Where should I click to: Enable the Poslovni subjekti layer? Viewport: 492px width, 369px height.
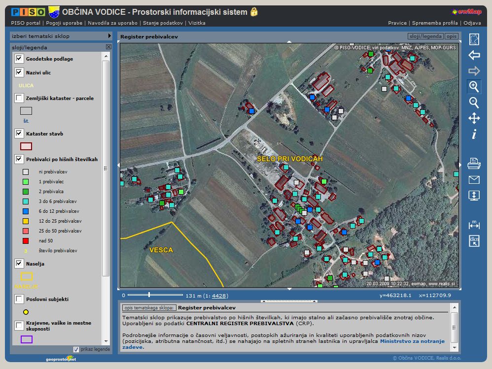19,299
